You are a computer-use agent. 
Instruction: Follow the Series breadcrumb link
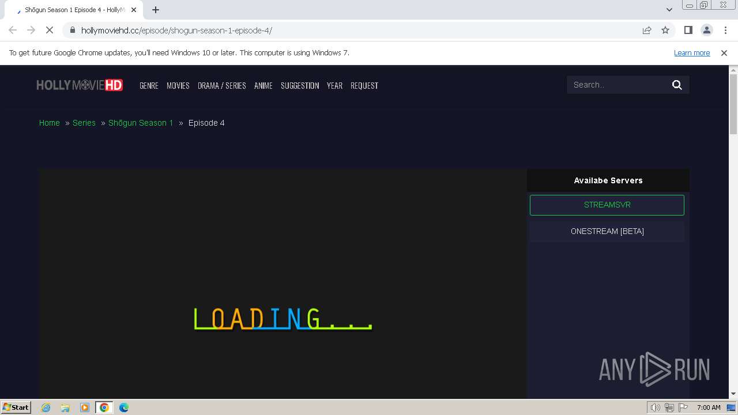(84, 123)
